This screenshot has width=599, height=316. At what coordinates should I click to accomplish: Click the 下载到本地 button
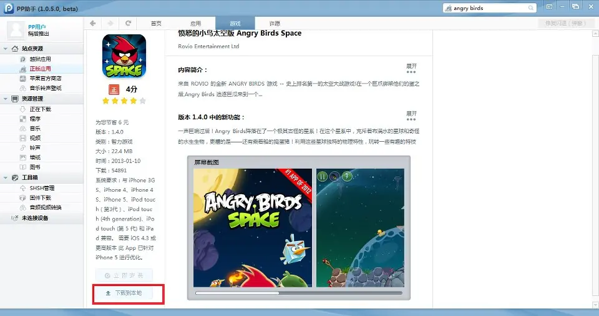pyautogui.click(x=124, y=293)
